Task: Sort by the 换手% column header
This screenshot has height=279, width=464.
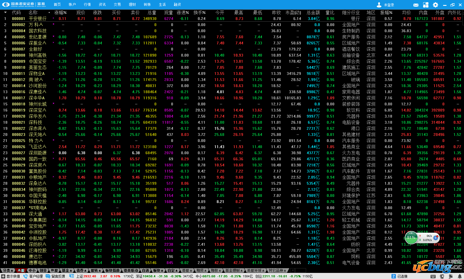Action: (199, 12)
